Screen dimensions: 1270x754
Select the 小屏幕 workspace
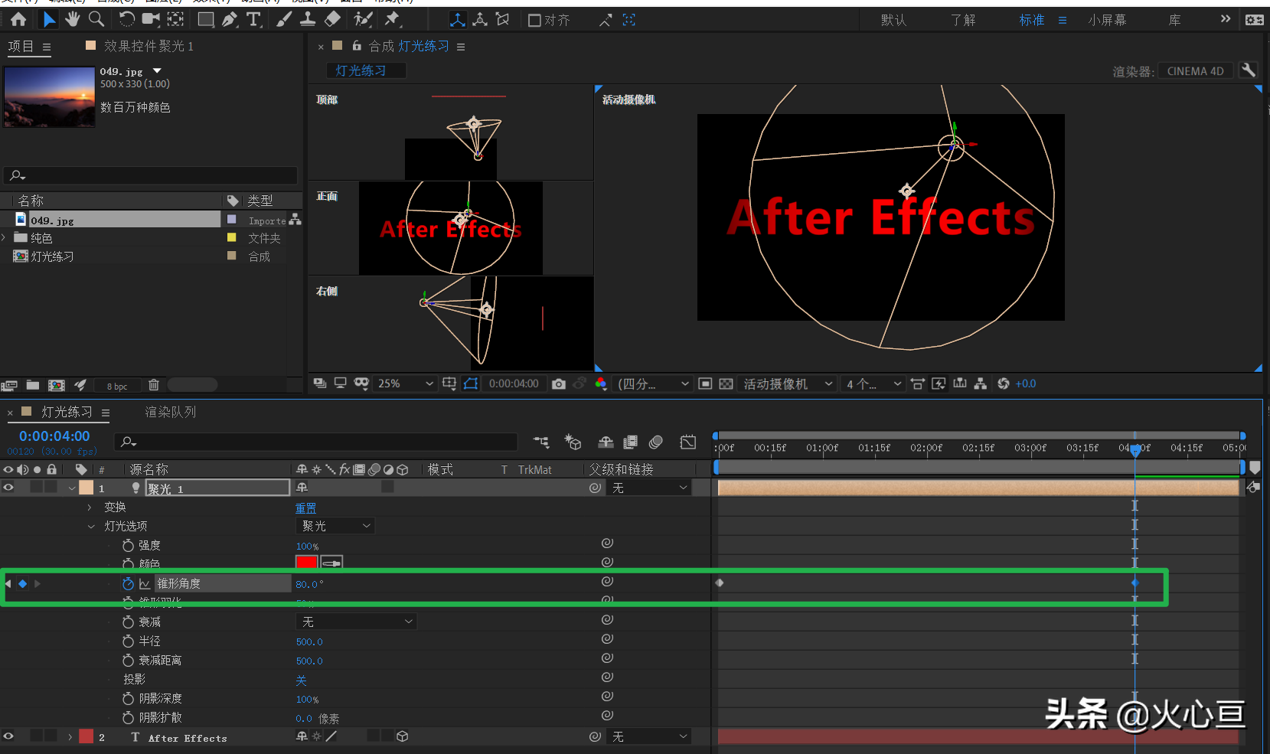(1107, 20)
